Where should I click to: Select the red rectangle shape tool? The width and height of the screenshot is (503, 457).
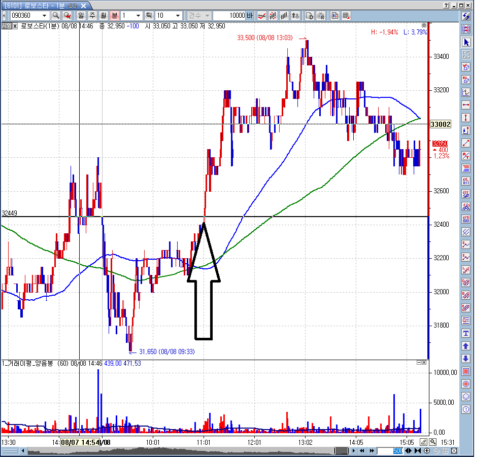tap(466, 371)
